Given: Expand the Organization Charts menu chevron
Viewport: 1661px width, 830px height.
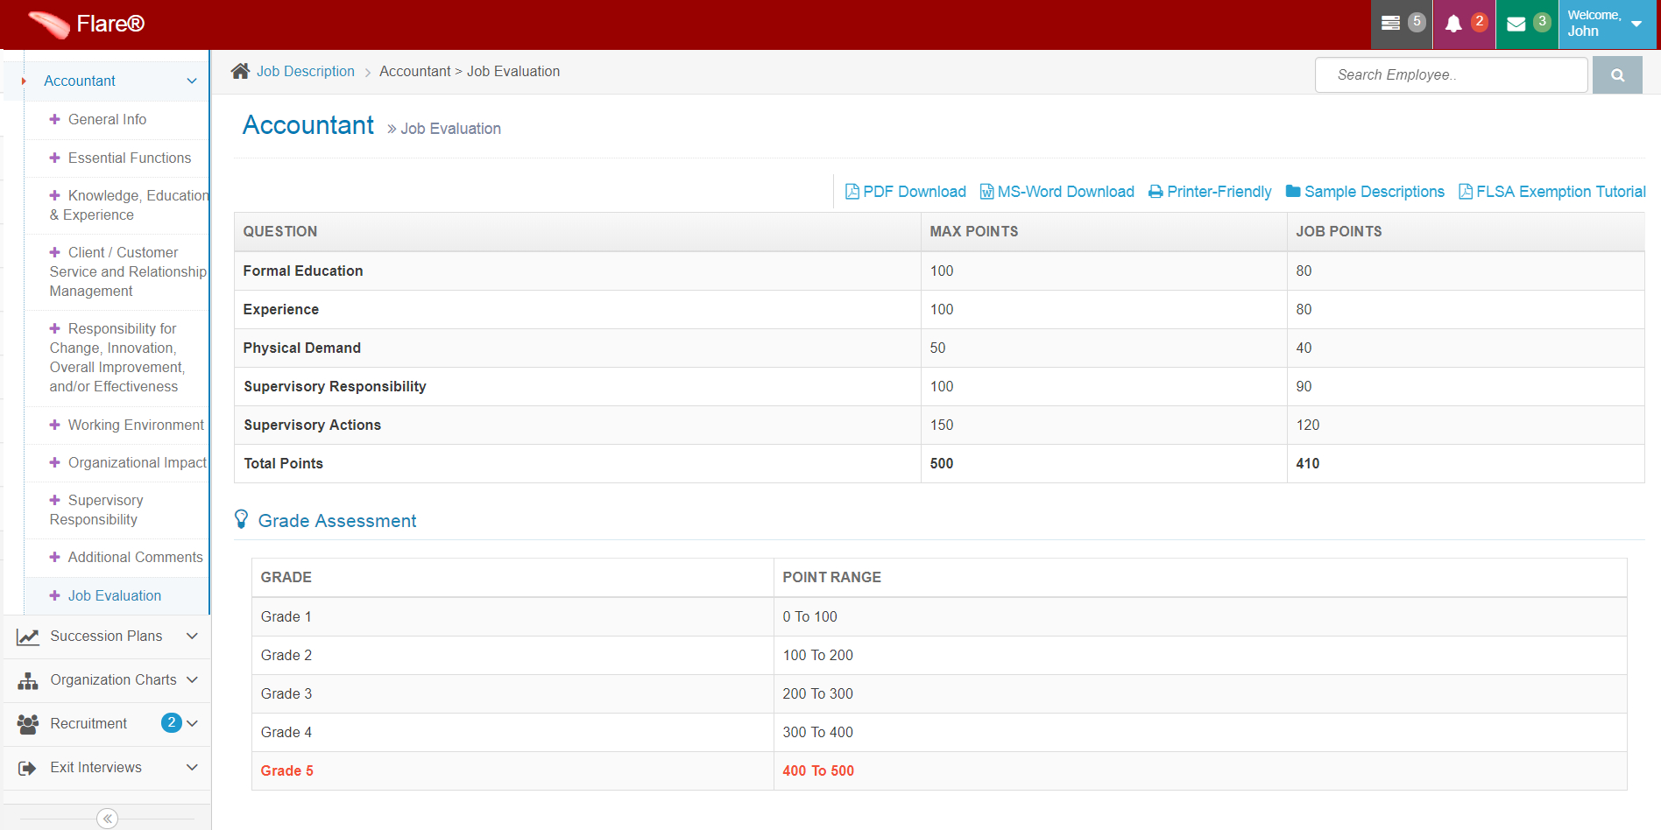Looking at the screenshot, I should click(x=192, y=679).
